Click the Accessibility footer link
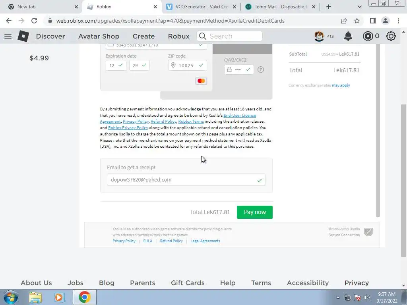The height and width of the screenshot is (305, 407). coord(308,283)
